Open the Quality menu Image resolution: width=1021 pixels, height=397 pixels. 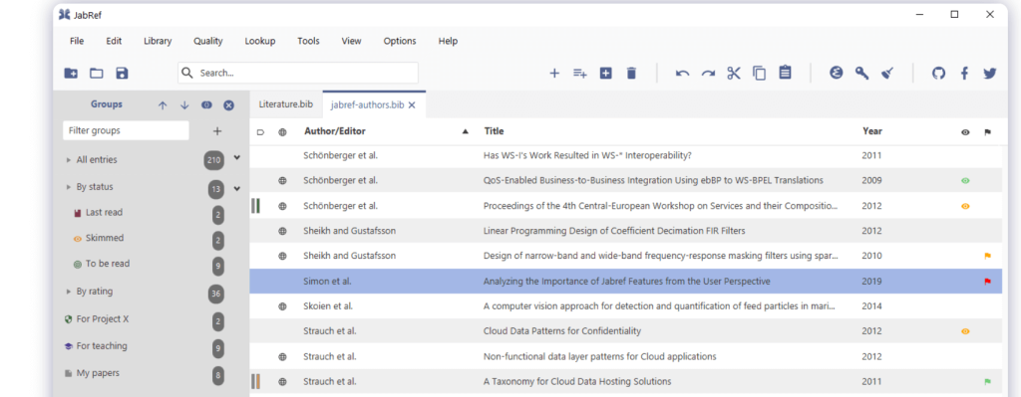pos(207,41)
